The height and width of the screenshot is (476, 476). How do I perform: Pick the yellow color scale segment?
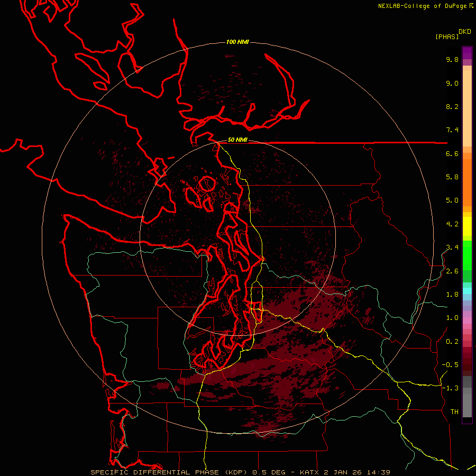pyautogui.click(x=467, y=226)
